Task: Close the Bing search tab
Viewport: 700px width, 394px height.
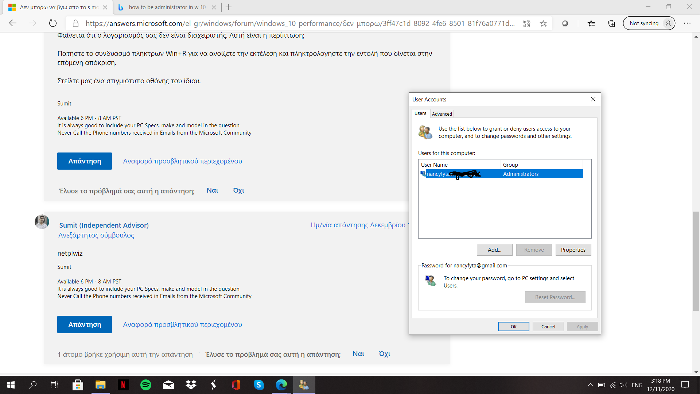Action: (x=214, y=7)
